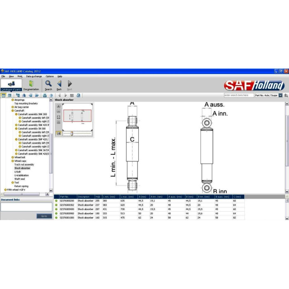Click the fit-to-window arrows icon

coord(59,117)
